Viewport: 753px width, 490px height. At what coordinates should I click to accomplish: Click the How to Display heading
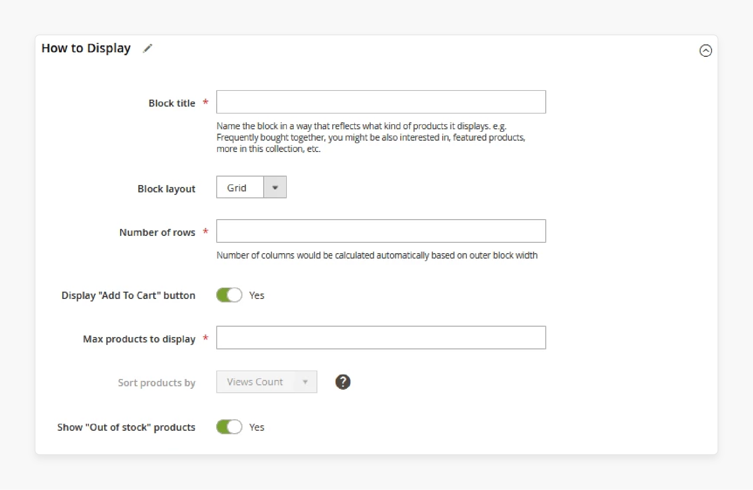(x=86, y=49)
